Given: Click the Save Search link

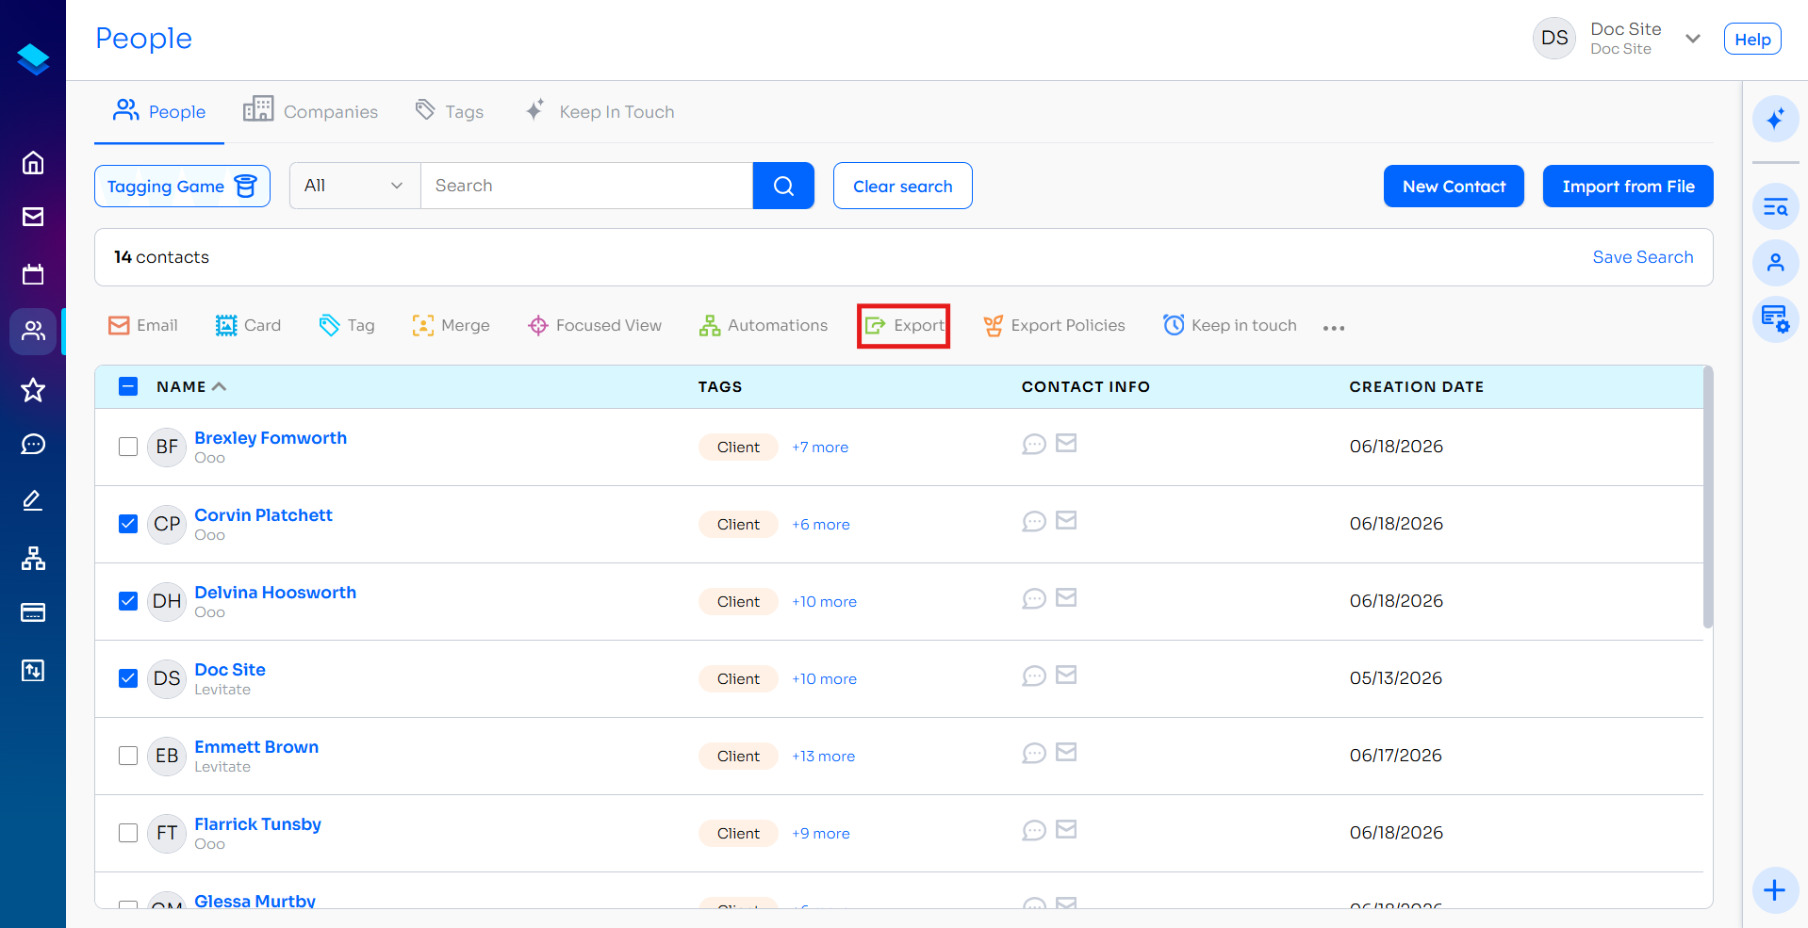Looking at the screenshot, I should 1643,257.
